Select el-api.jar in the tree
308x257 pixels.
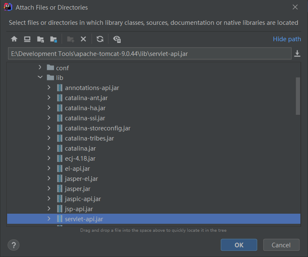pos(77,169)
